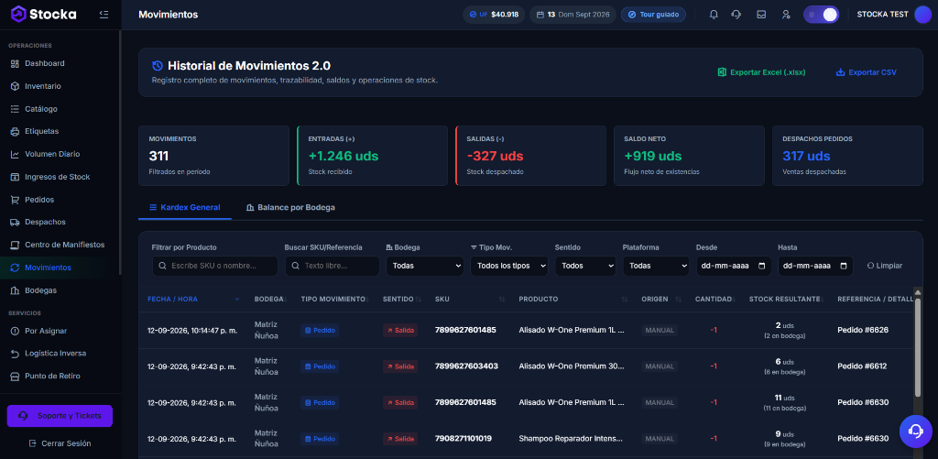Click SKU 7908271101019
This screenshot has width=938, height=459.
point(464,439)
